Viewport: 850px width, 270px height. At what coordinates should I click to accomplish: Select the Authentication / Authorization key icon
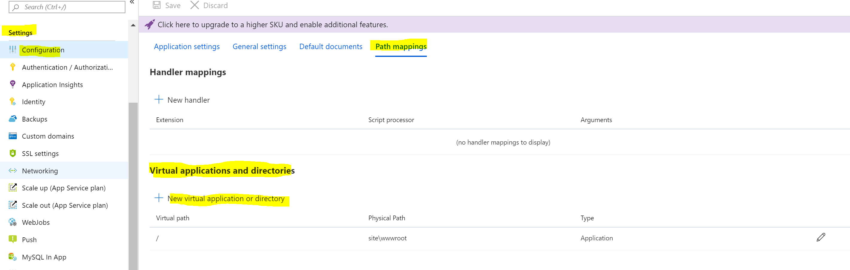13,67
